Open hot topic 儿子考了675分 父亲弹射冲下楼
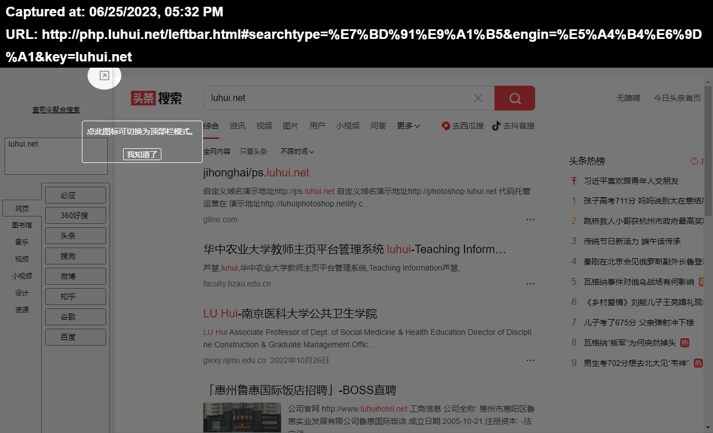This screenshot has width=713, height=433. (639, 322)
